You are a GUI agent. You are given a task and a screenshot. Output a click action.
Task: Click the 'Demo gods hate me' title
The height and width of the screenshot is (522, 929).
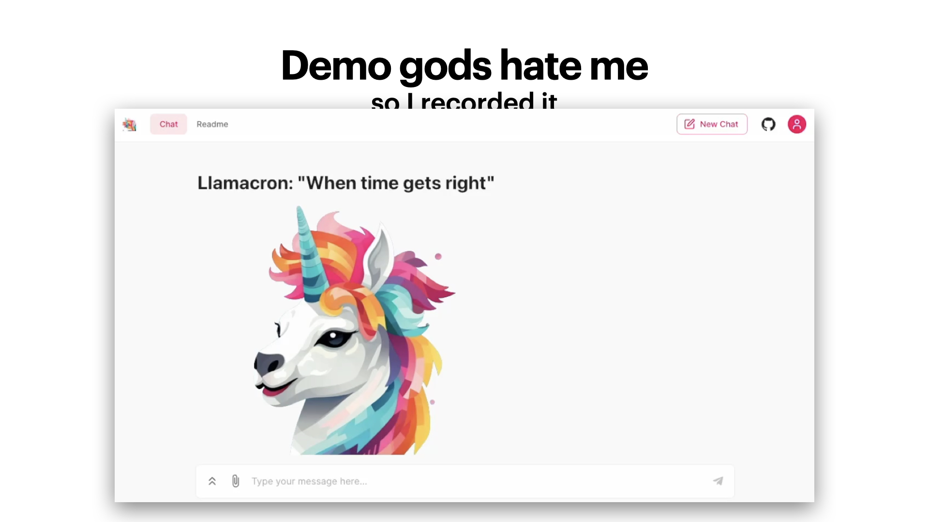(464, 65)
